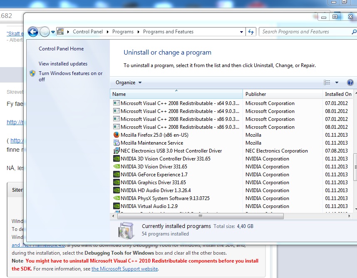Select Mozilla Maintenance Service entry
Viewport: 357px width, 278px height.
152,143
